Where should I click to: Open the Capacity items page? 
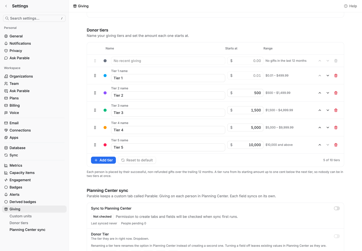tap(34, 173)
